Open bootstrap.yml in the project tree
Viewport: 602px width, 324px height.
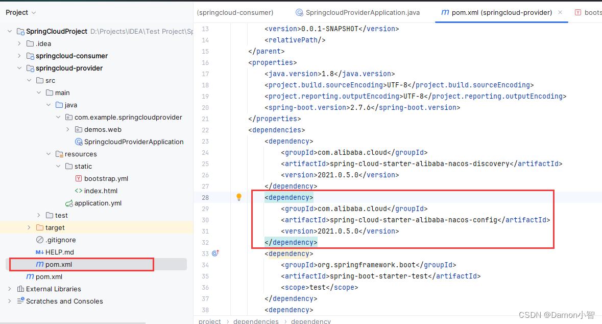coord(106,178)
